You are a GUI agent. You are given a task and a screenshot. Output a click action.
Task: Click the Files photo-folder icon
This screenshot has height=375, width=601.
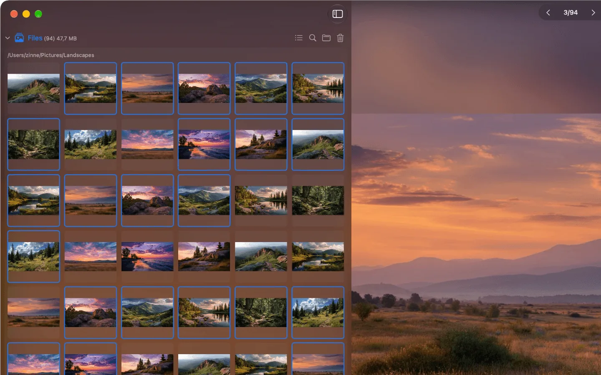click(x=19, y=38)
